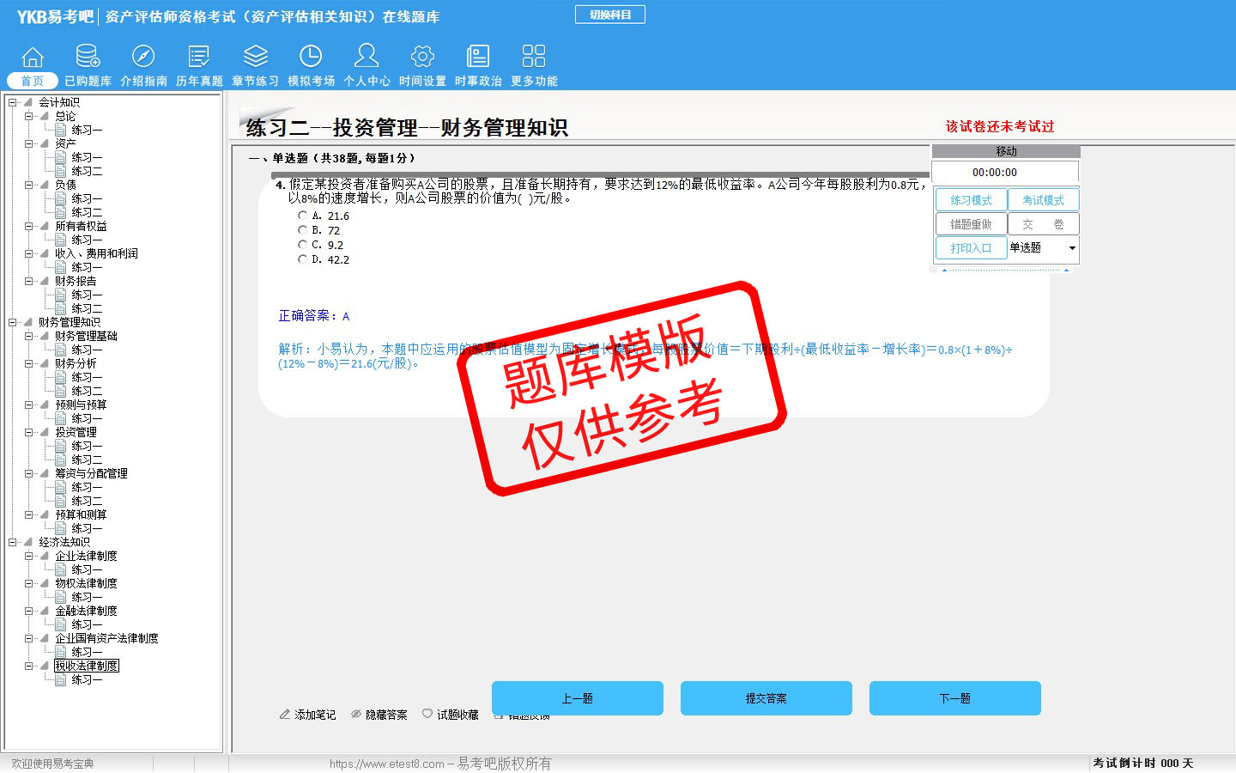Image resolution: width=1236 pixels, height=773 pixels.
Task: Open 模拟考场 clock icon
Action: coord(311,58)
